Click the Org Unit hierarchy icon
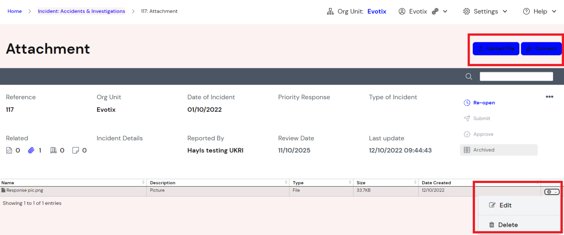 click(330, 12)
